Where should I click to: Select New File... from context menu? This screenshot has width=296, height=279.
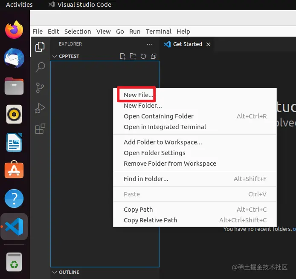tap(138, 95)
